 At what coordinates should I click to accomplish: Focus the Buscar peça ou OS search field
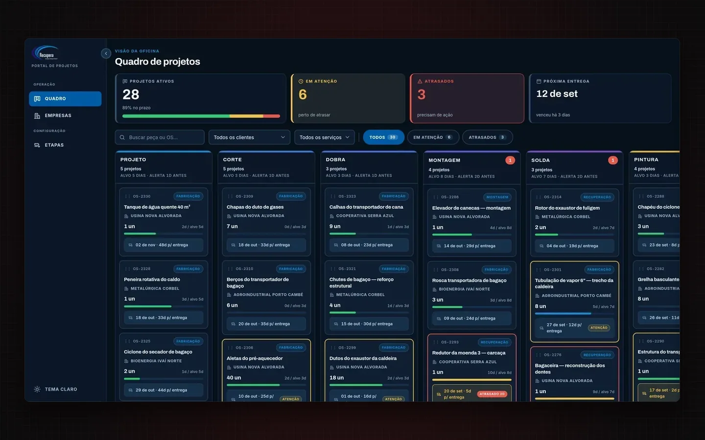coord(160,137)
